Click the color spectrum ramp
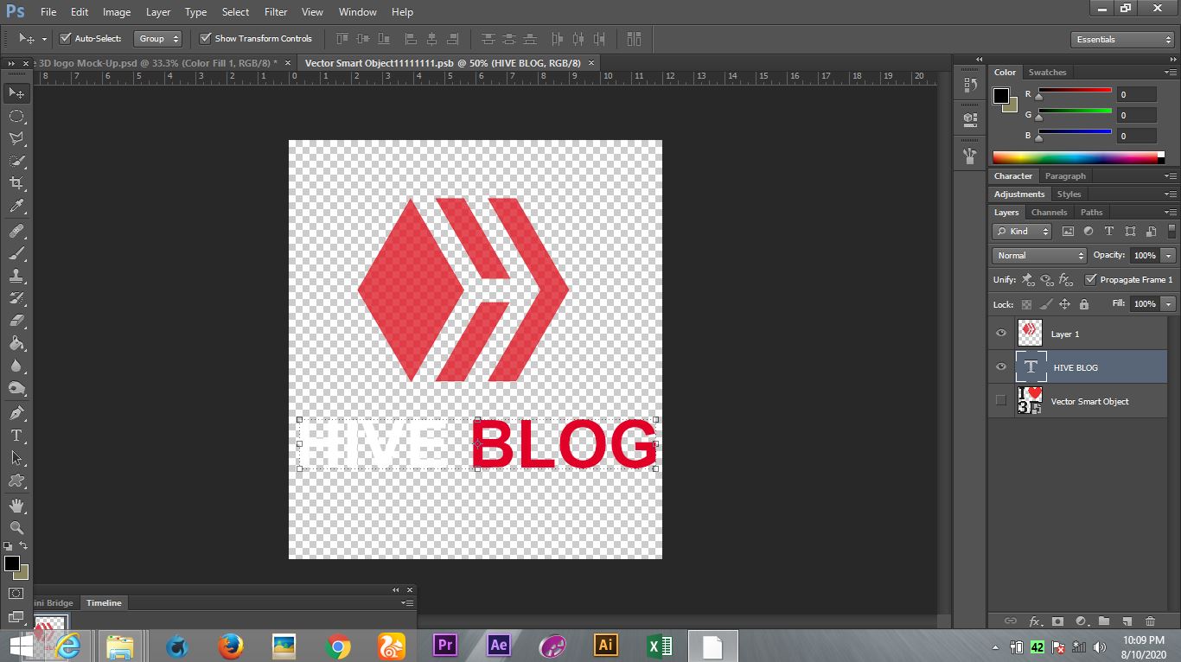The height and width of the screenshot is (662, 1181). (1078, 157)
